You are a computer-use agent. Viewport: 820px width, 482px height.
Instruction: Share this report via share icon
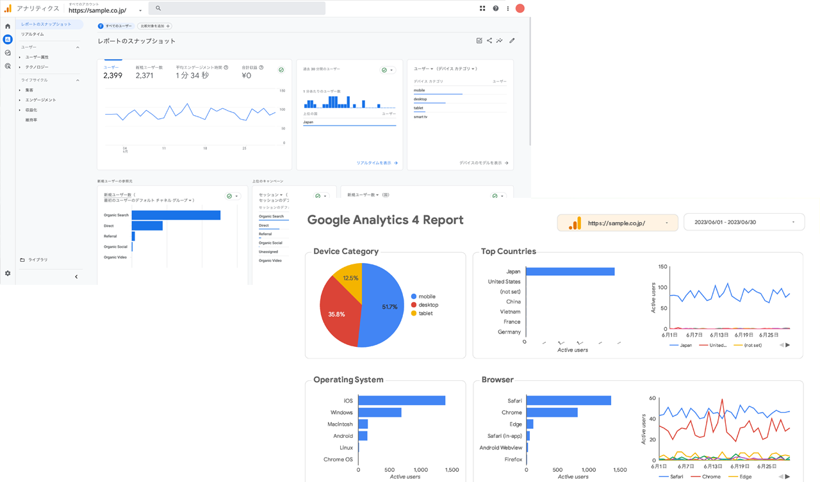(489, 41)
